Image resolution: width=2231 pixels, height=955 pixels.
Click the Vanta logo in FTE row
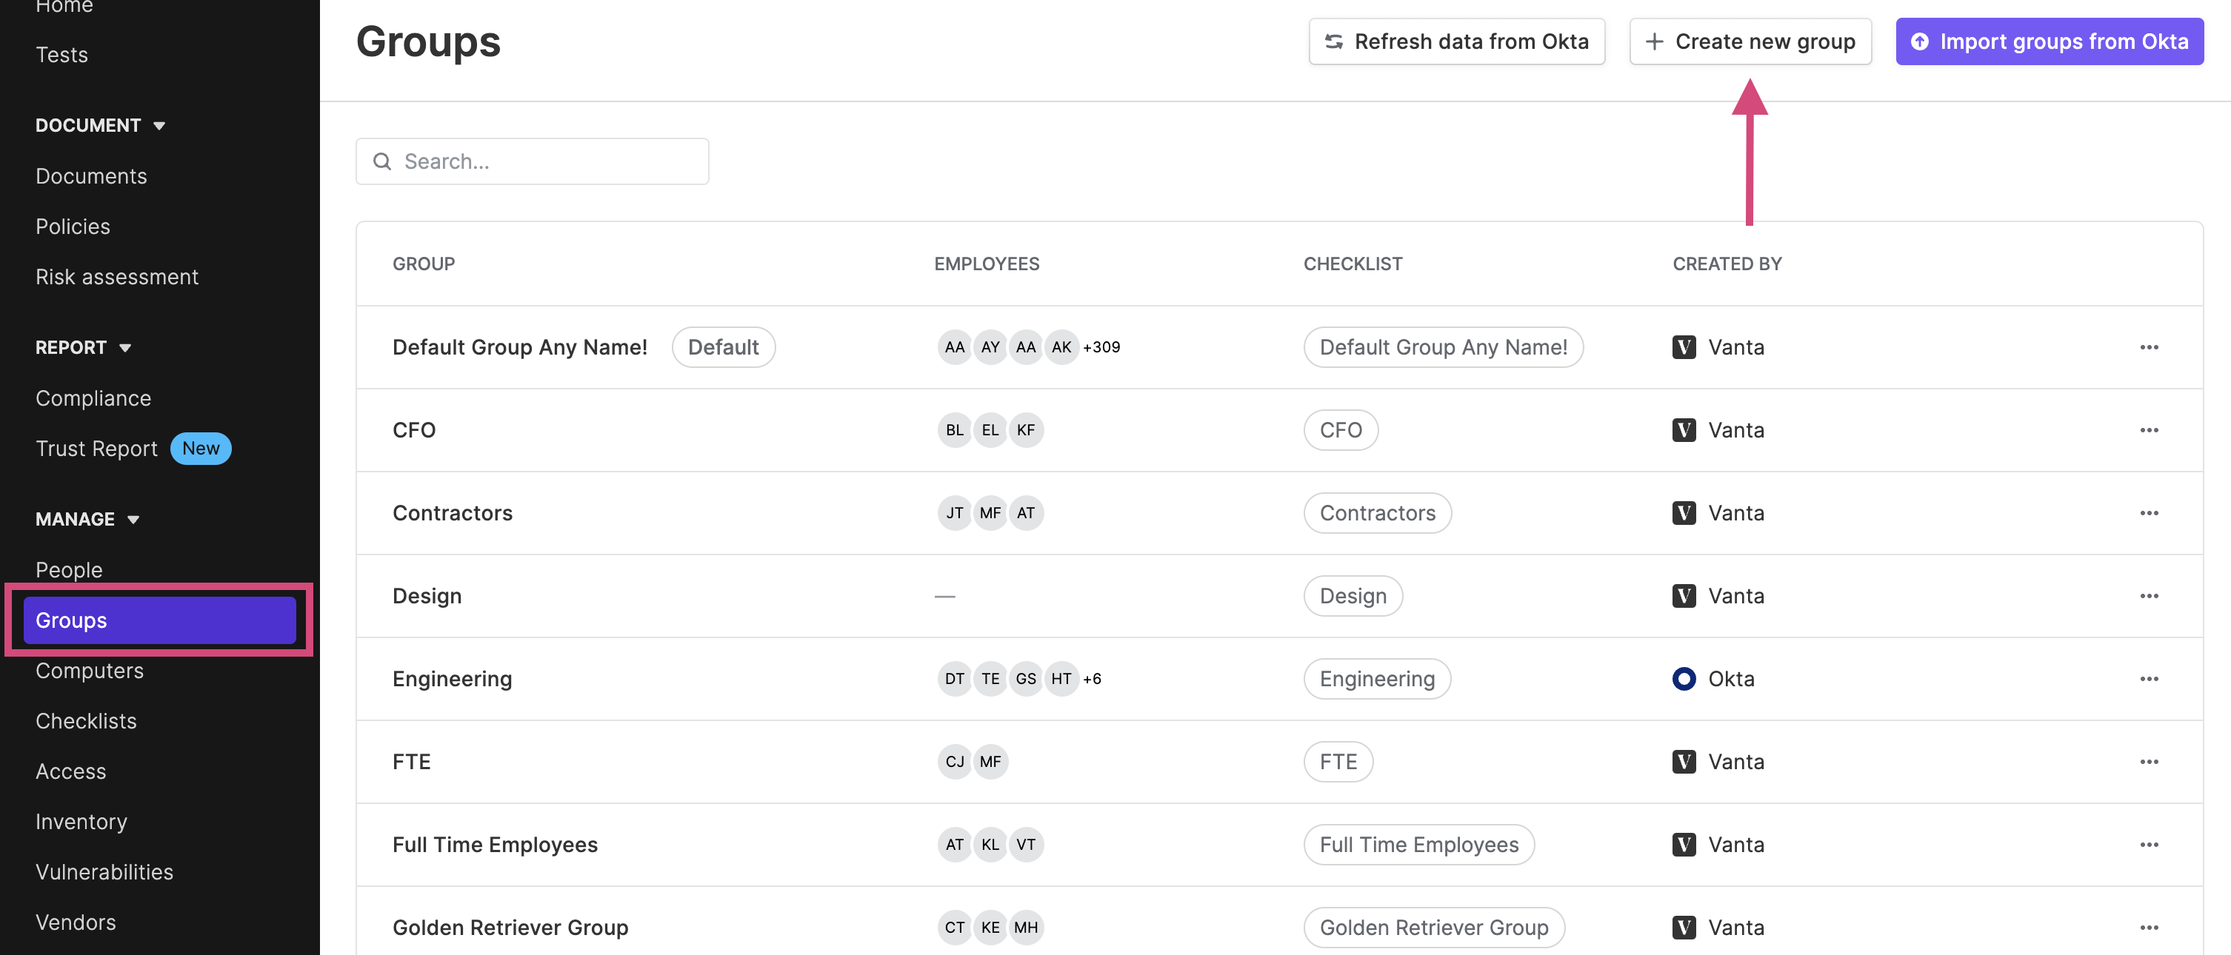(1684, 762)
